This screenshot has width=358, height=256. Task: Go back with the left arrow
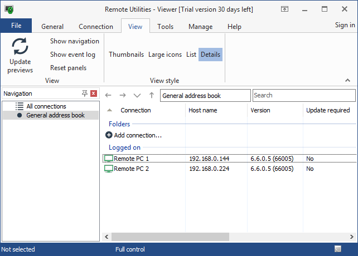(x=108, y=95)
